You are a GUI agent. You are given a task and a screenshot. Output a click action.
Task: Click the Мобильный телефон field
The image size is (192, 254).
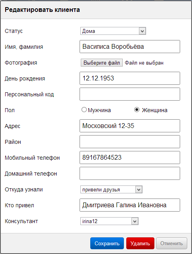(x=130, y=158)
